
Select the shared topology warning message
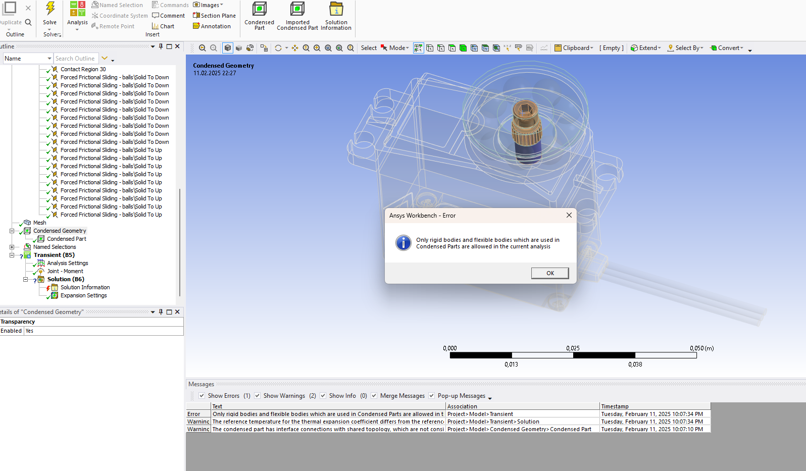[448, 429]
